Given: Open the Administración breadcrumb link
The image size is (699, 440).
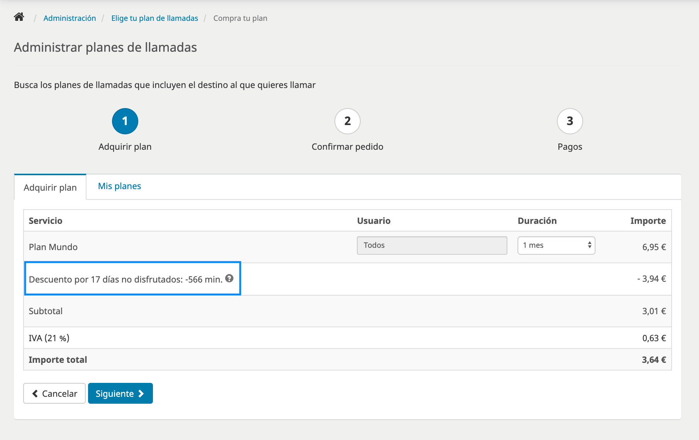Looking at the screenshot, I should click(70, 18).
